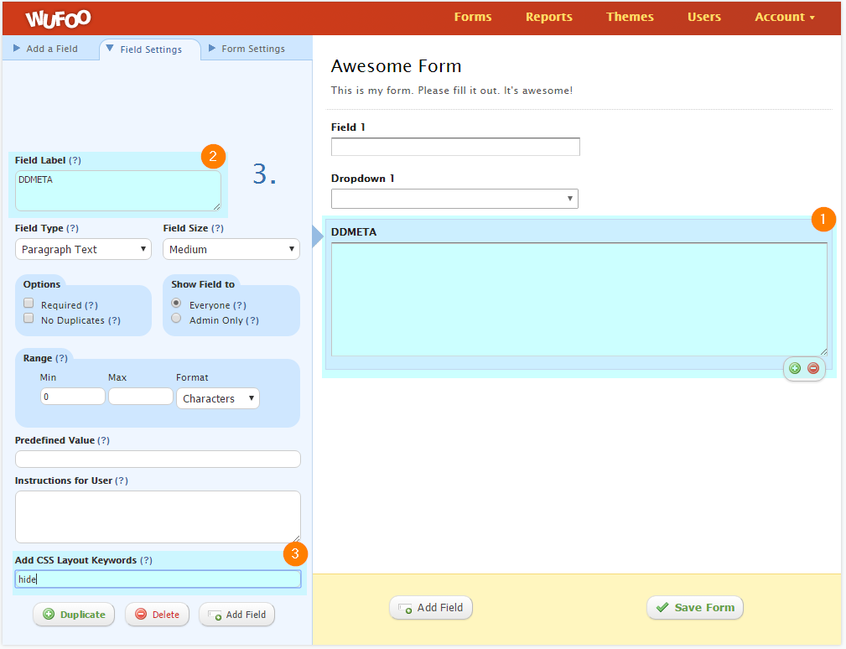Click Everyone help (?) icon
846x649 pixels.
tap(240, 305)
